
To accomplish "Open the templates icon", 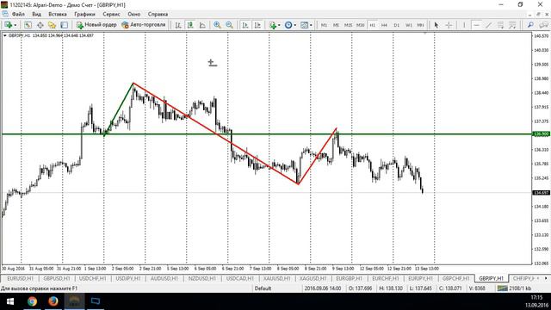I will point(304,25).
